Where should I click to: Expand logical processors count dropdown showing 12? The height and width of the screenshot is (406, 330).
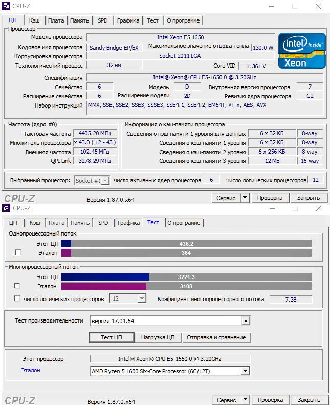142,298
